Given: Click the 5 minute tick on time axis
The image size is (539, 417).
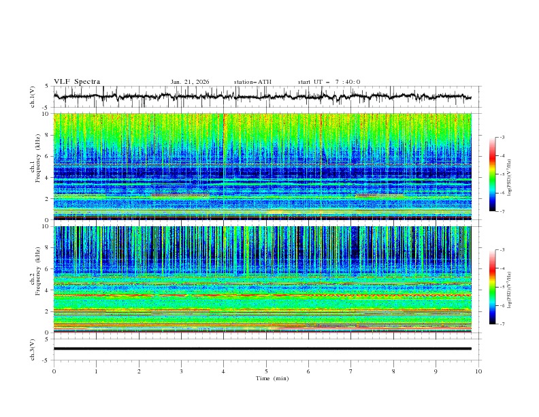Looking at the screenshot, I should [x=266, y=371].
